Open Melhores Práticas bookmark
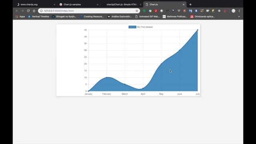The width and height of the screenshot is (256, 144). click(x=175, y=16)
